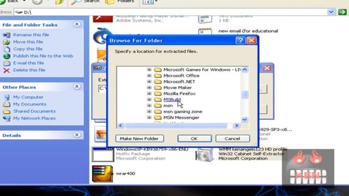
Task: Choose the Movie Maker folder name
Action: tap(177, 88)
